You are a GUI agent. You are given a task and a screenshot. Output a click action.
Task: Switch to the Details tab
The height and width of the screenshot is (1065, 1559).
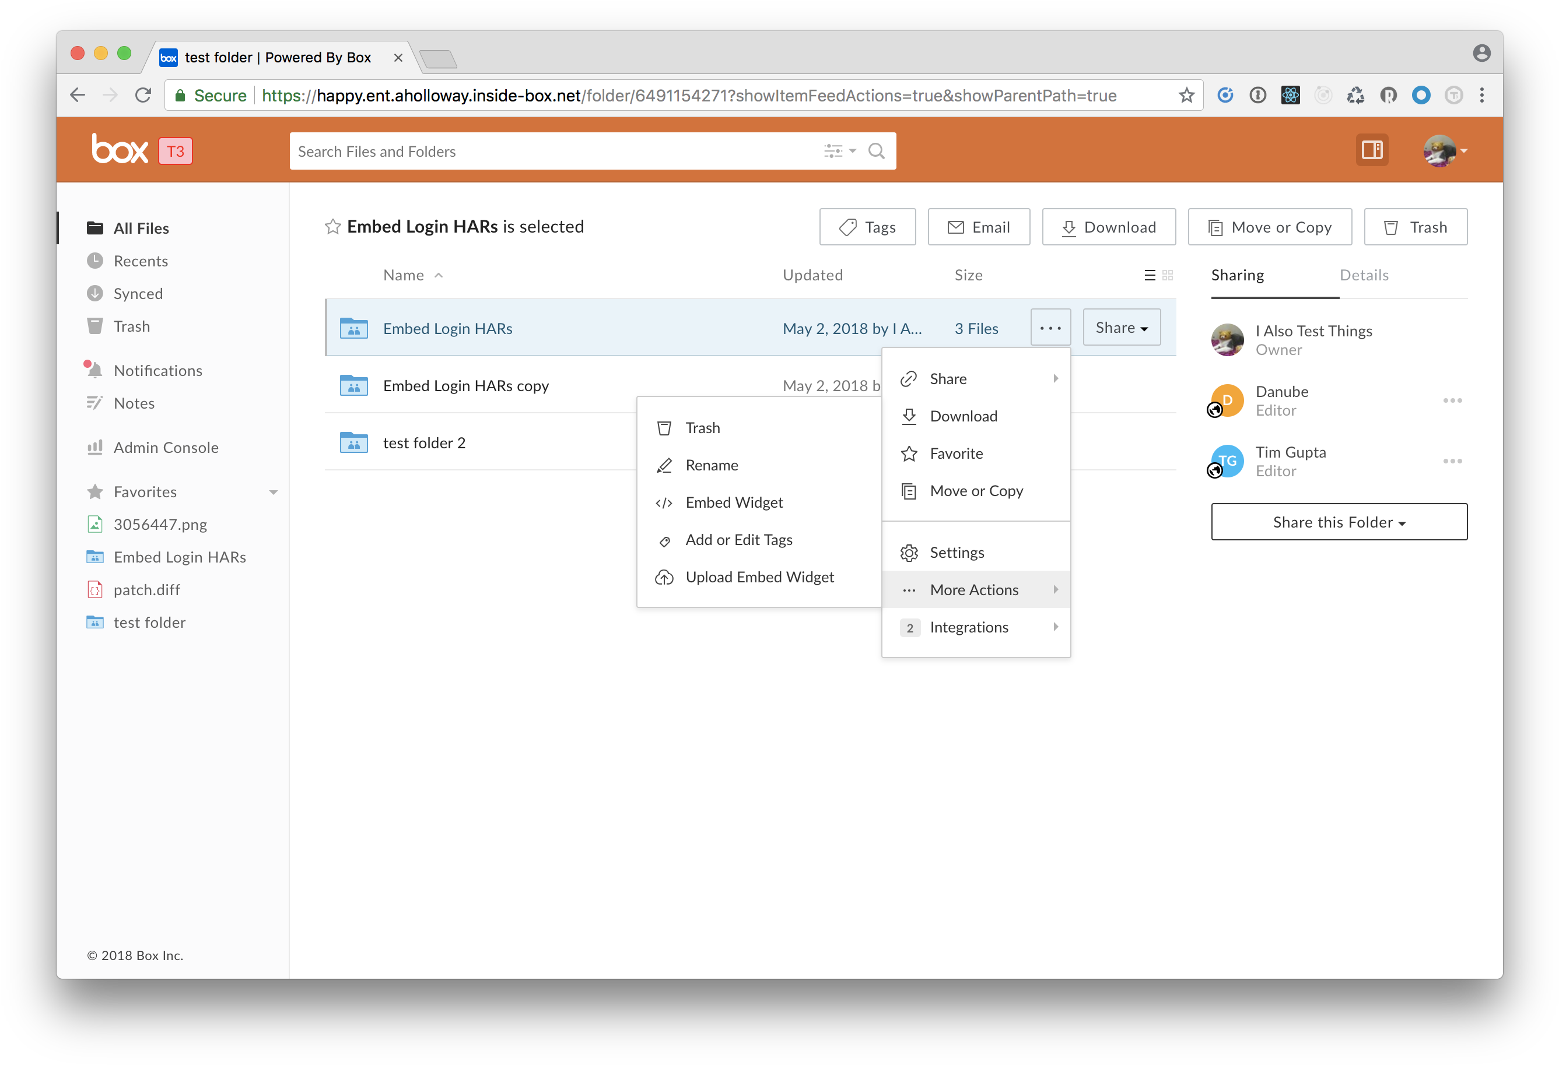[1364, 275]
